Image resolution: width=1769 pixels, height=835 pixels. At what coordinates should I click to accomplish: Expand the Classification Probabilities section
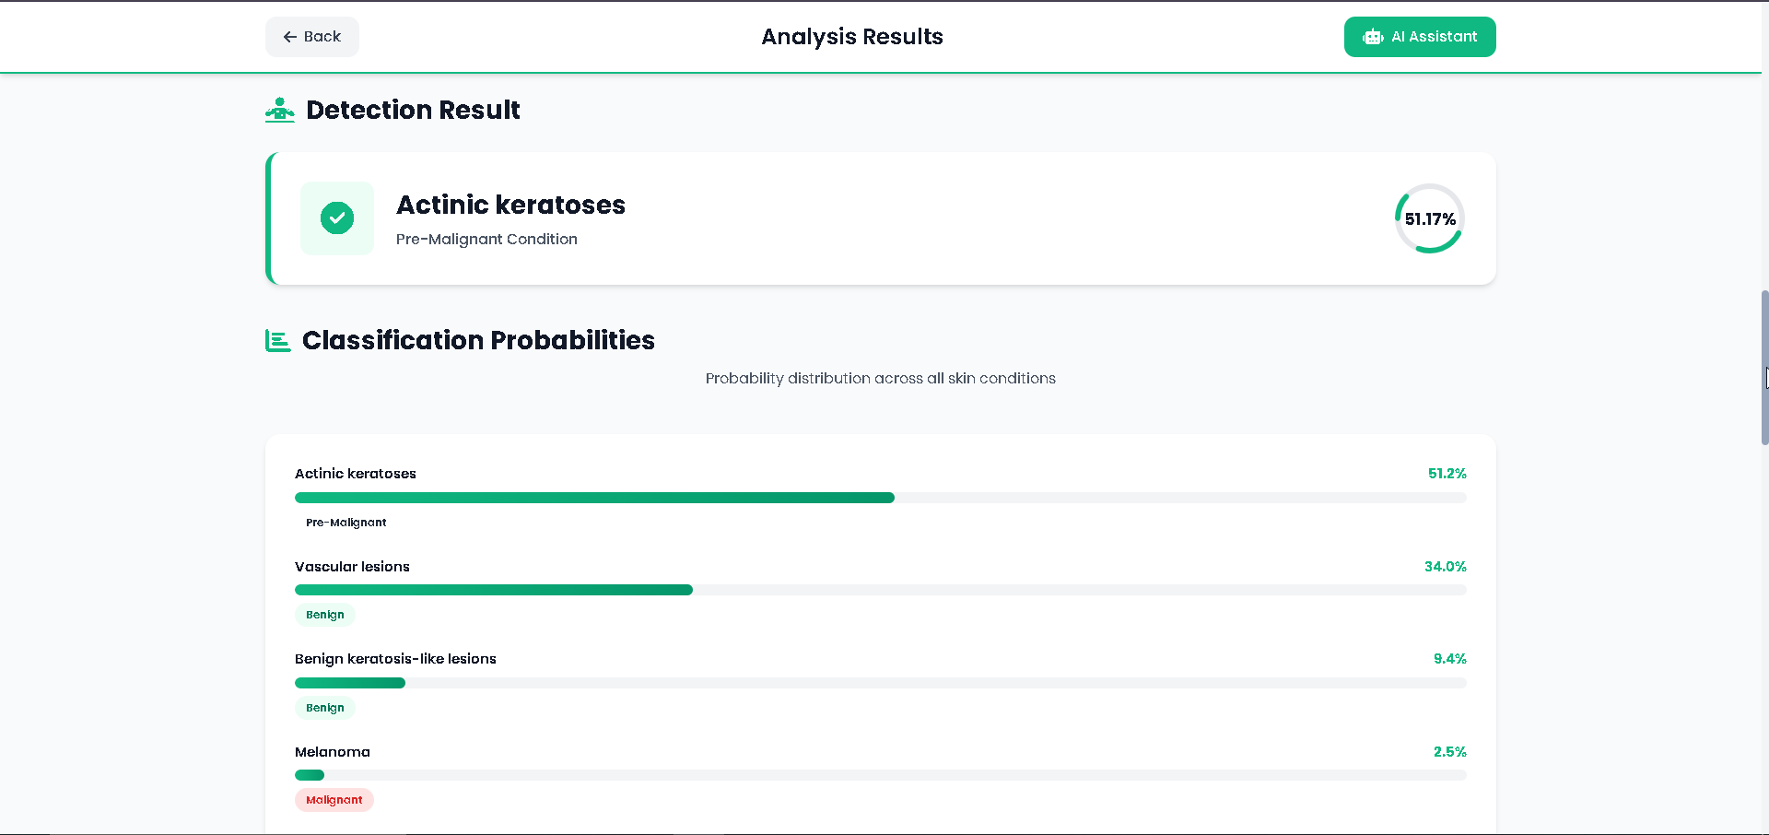[x=478, y=340]
